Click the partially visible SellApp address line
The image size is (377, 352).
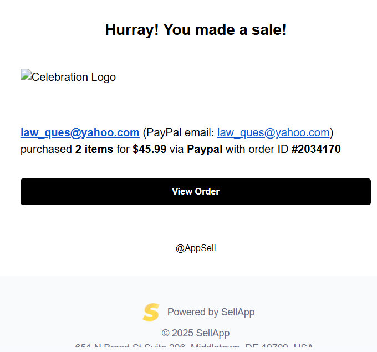(194, 345)
